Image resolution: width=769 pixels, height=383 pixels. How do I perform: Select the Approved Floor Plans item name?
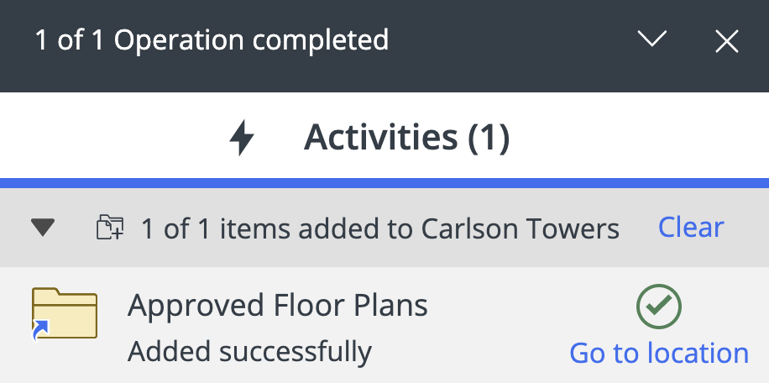[x=277, y=306]
